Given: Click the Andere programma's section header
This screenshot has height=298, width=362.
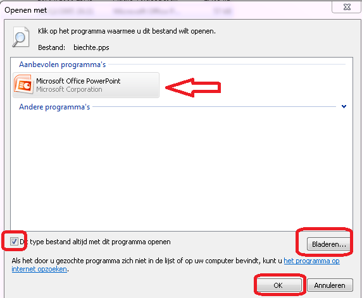Looking at the screenshot, I should [x=54, y=107].
